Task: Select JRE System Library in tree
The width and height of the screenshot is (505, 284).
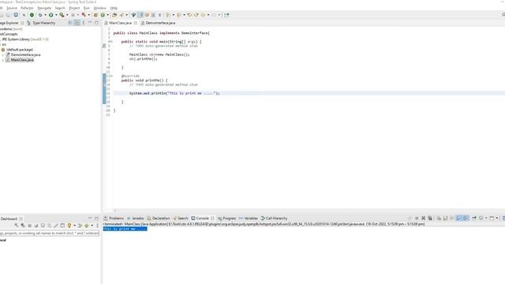Action: (x=26, y=39)
